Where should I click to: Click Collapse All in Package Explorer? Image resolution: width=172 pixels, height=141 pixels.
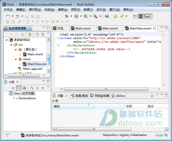click(37, 35)
